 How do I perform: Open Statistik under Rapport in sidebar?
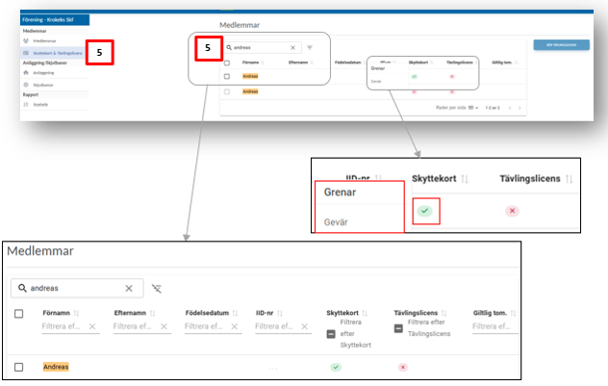[x=40, y=104]
